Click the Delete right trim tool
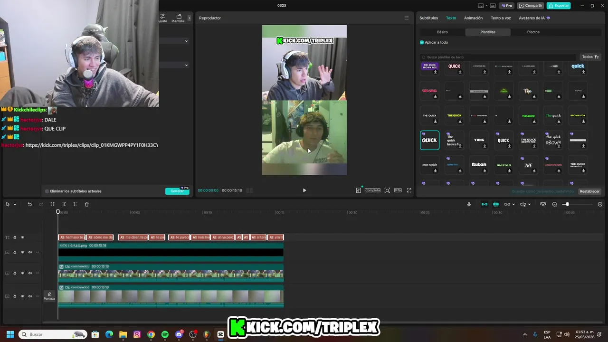 point(75,204)
